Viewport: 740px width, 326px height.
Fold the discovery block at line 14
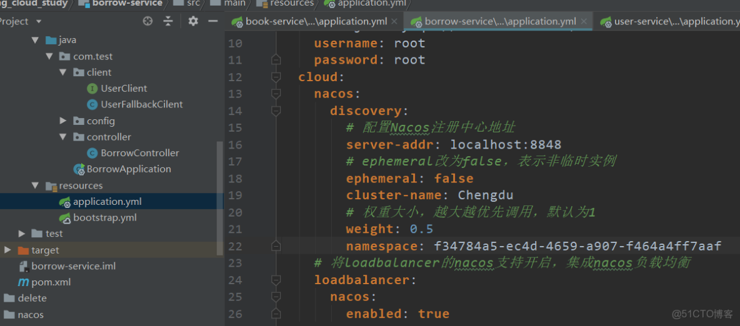coord(276,111)
